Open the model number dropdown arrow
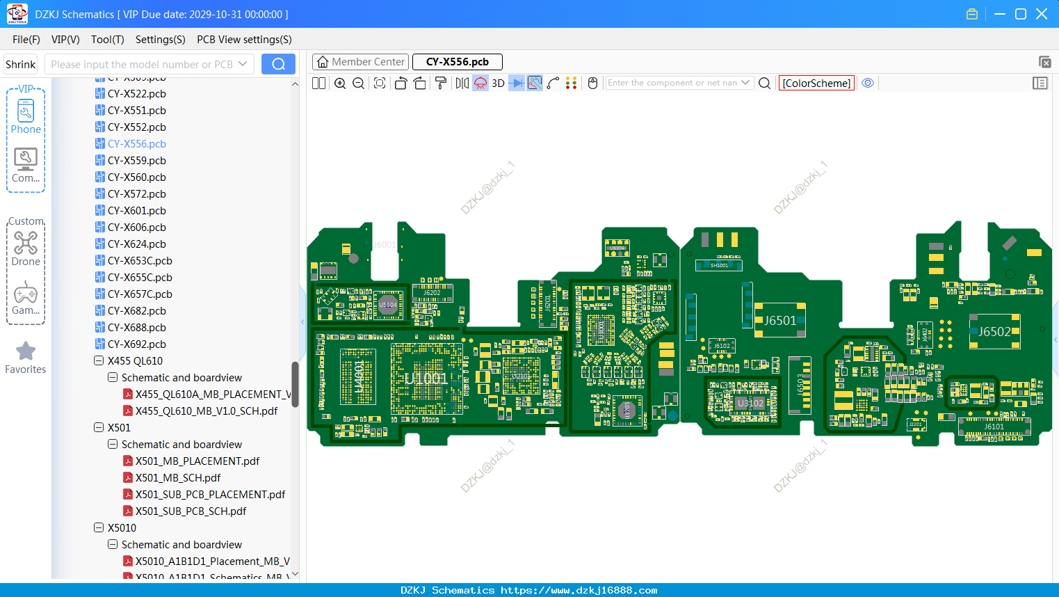 (243, 64)
